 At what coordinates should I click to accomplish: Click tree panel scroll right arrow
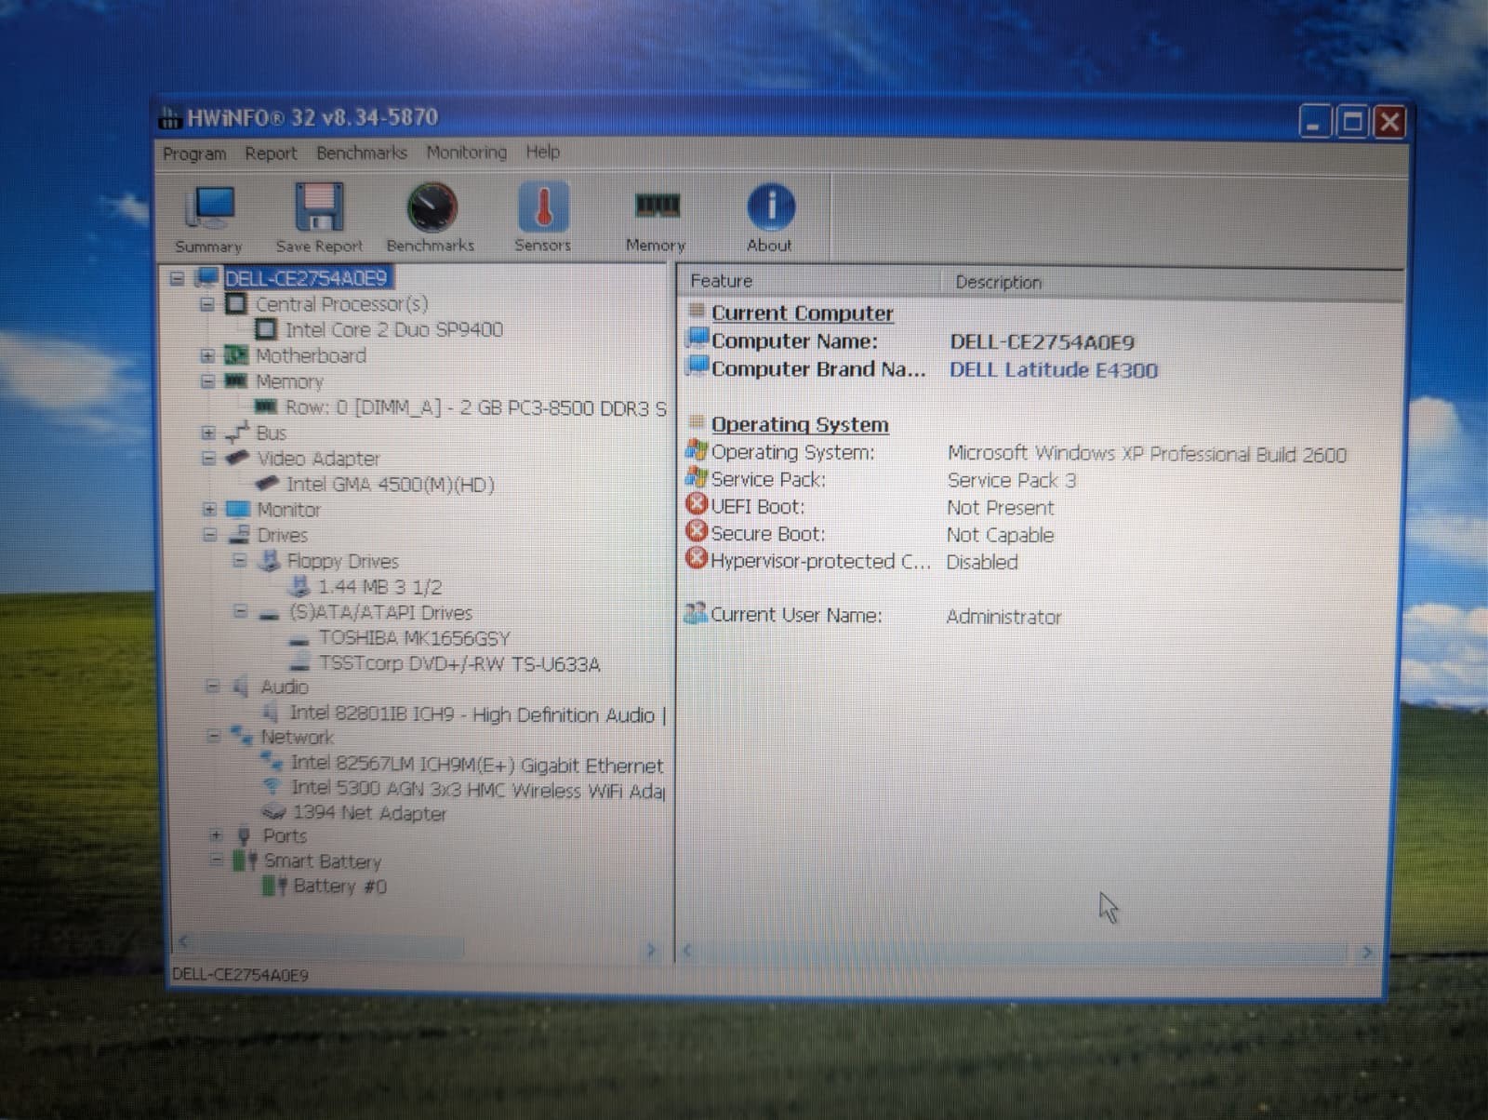(x=651, y=949)
